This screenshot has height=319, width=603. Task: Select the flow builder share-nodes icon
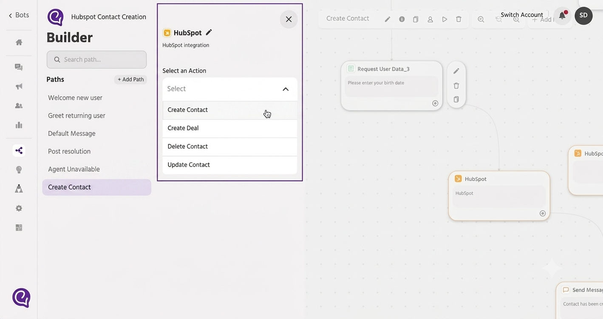coord(19,151)
